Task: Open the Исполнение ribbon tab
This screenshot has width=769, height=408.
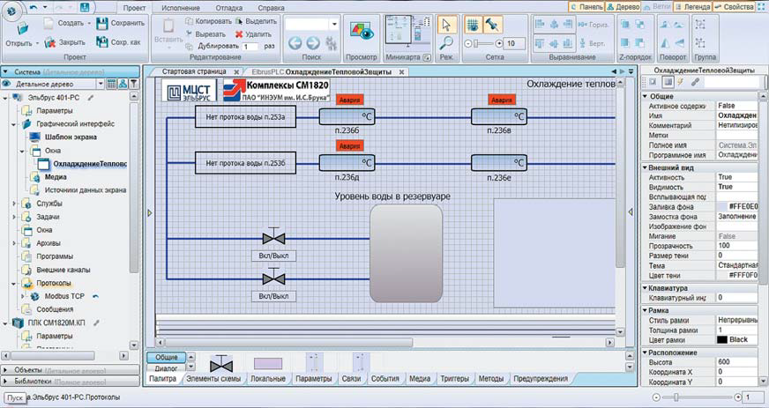Action: click(x=181, y=8)
